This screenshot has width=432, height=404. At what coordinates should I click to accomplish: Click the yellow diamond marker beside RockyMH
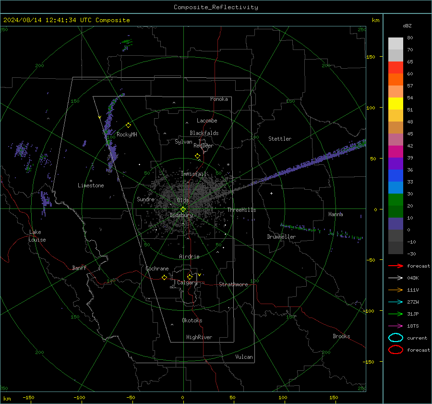(x=128, y=125)
